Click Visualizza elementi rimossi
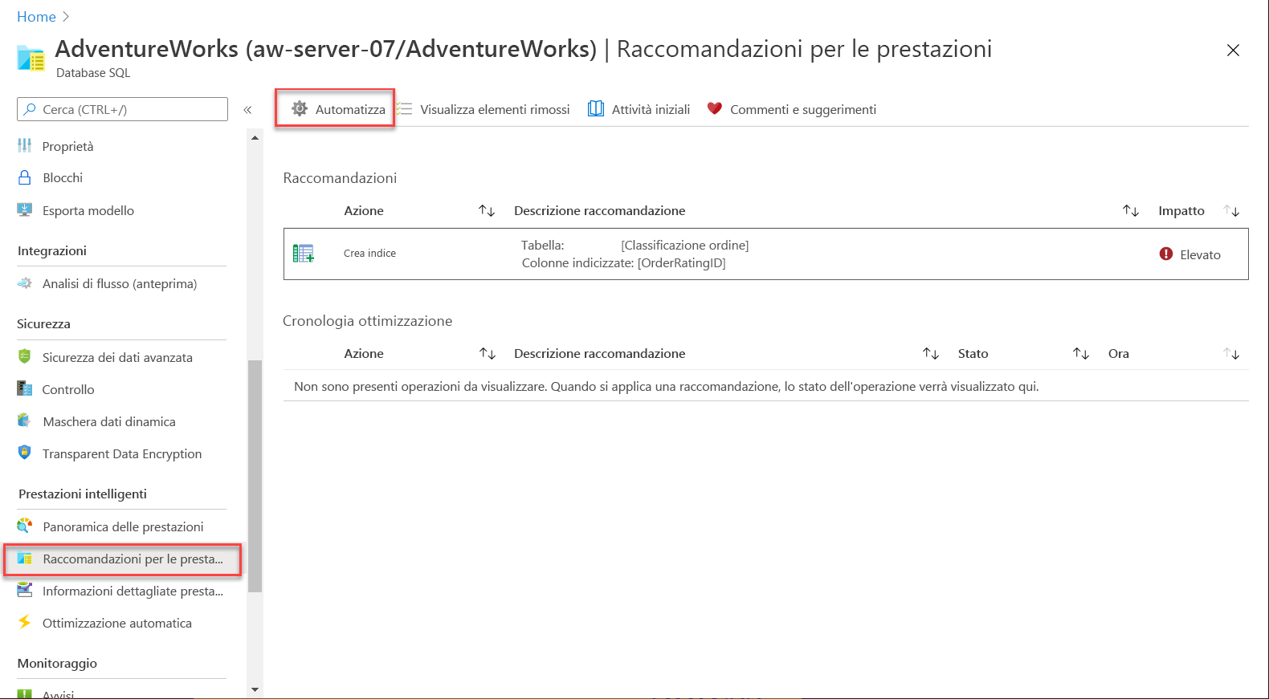The height and width of the screenshot is (699, 1269). point(484,109)
